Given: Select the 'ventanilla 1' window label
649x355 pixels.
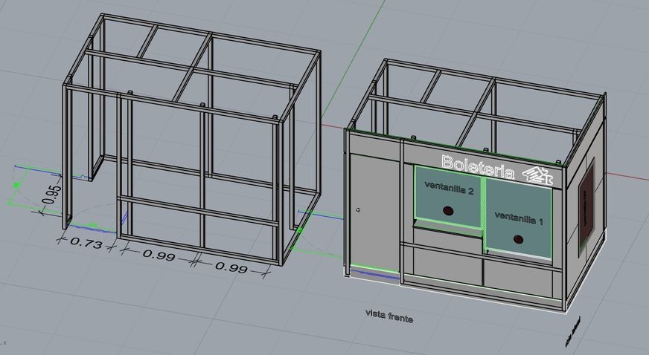Looking at the screenshot, I should point(519,218).
